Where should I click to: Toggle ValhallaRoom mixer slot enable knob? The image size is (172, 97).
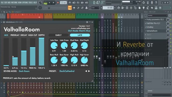[x=168, y=31]
